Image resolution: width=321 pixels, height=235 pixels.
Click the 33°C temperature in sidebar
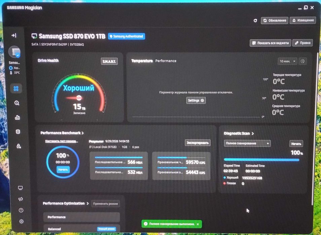(x=17, y=73)
